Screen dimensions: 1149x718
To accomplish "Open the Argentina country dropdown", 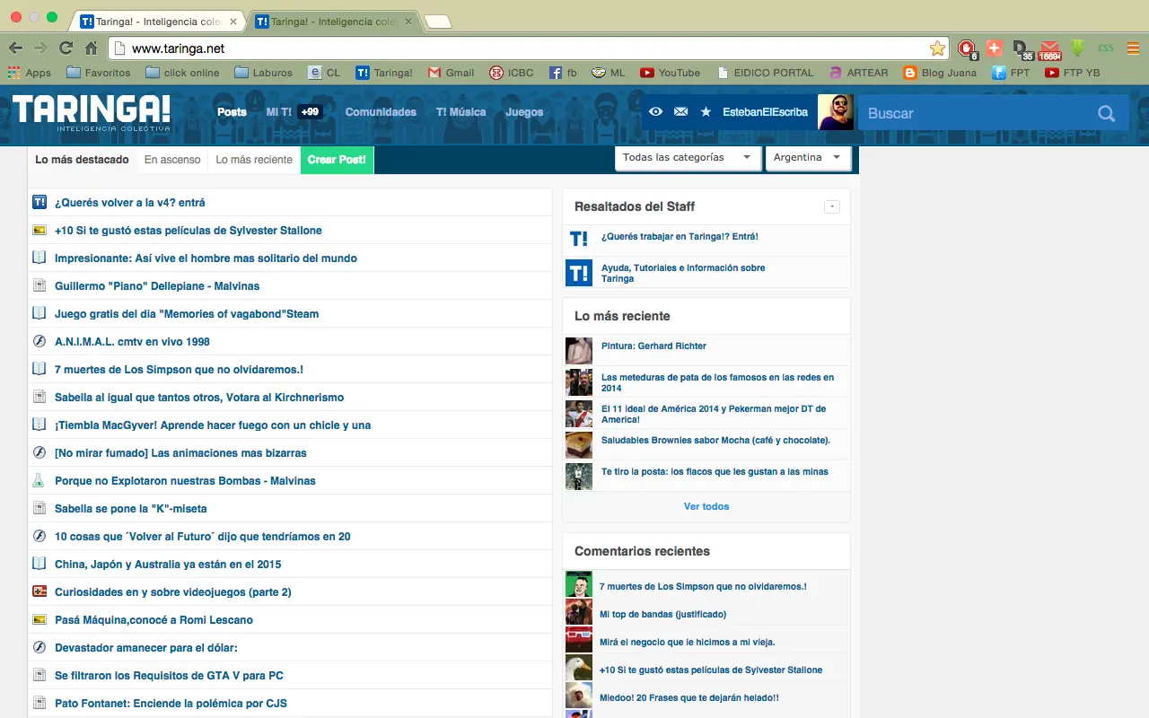I will point(808,157).
